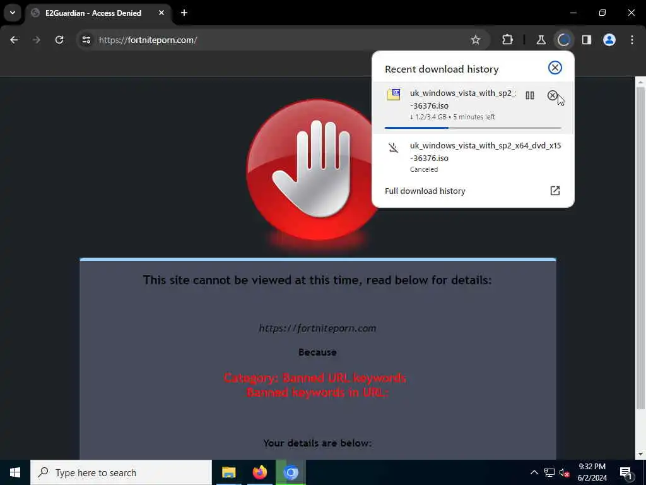Open Firefox from the taskbar

[x=259, y=472]
